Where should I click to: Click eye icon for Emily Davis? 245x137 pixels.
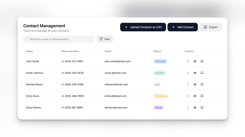(195, 96)
